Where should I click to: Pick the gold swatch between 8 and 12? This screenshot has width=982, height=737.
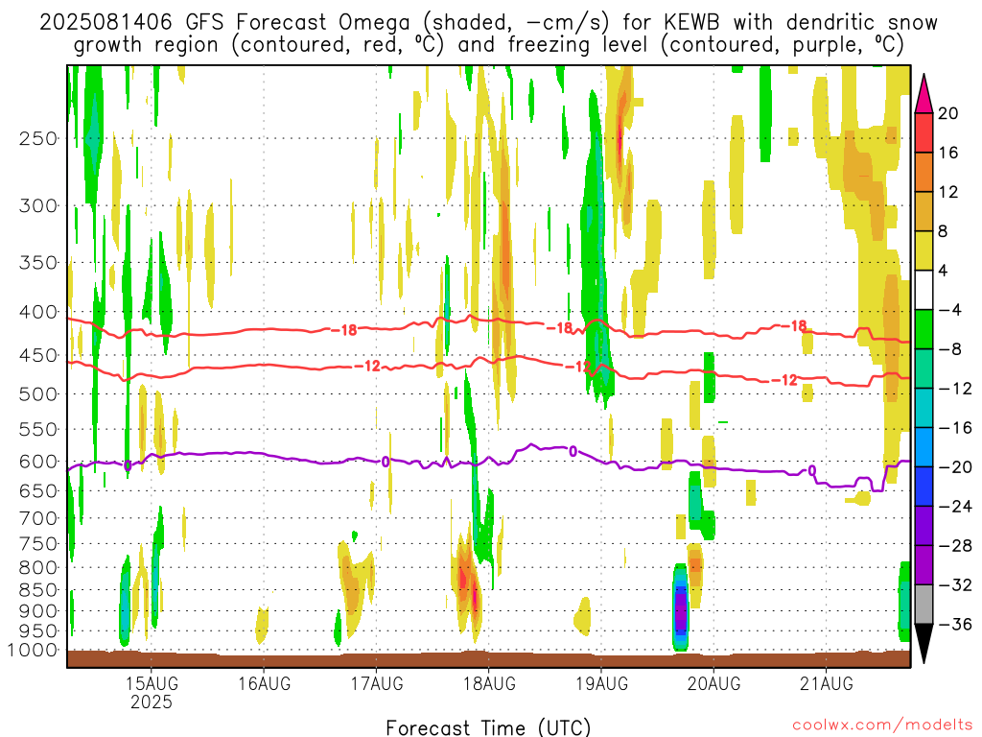pos(924,212)
